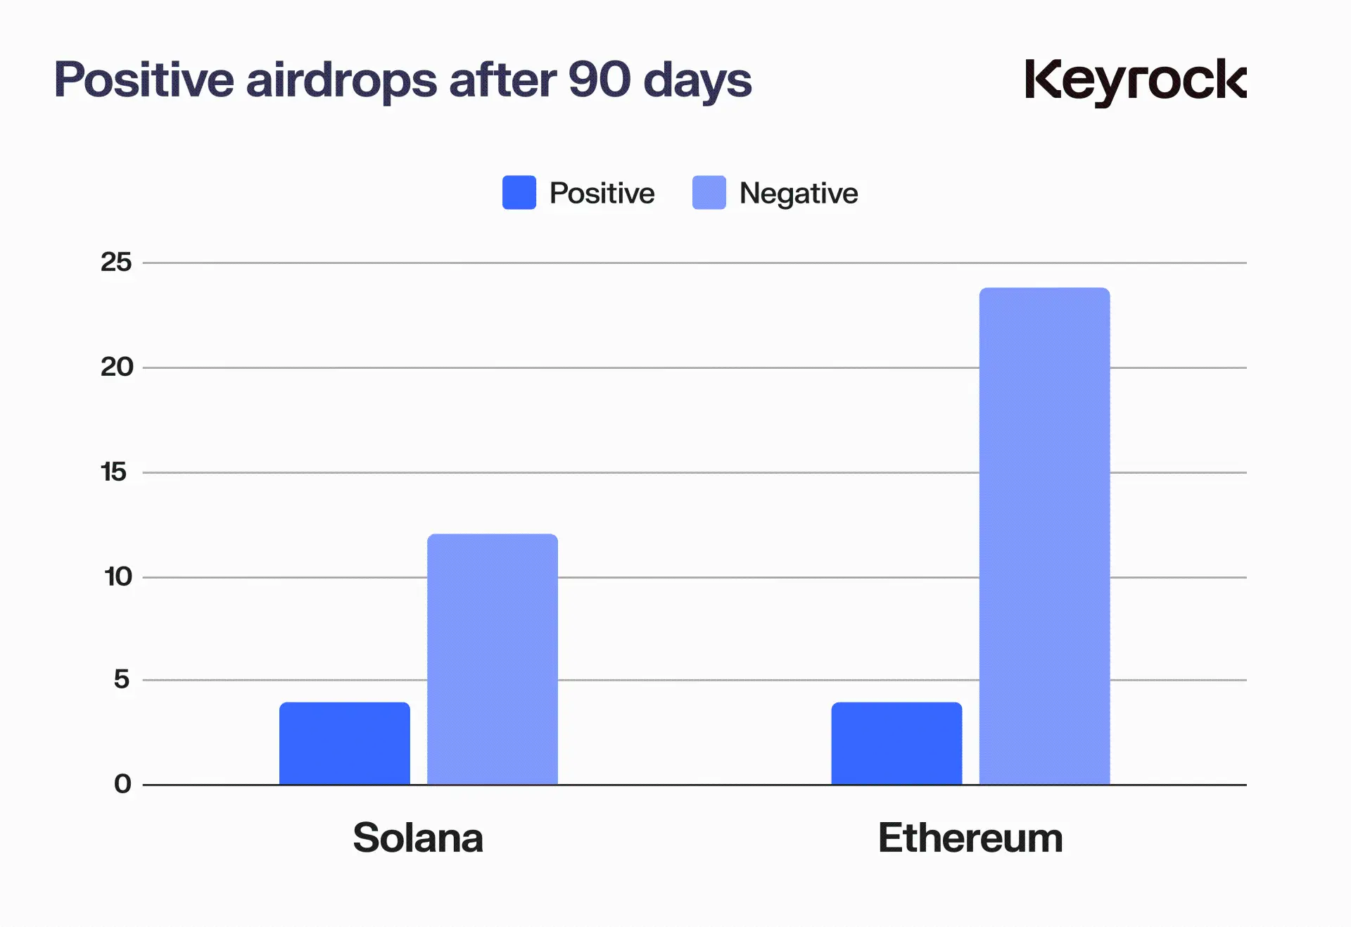Click the 10 y-axis tick label
Screen dimensions: 1351x927
tap(118, 576)
